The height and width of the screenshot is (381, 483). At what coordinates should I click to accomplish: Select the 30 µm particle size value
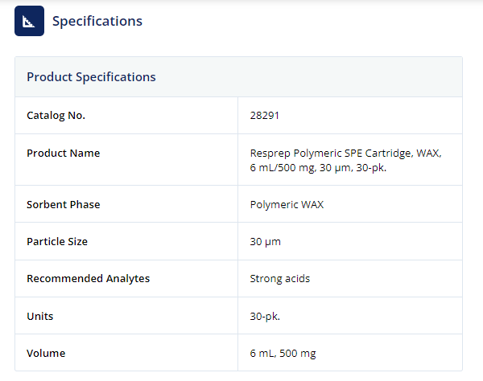tap(265, 242)
